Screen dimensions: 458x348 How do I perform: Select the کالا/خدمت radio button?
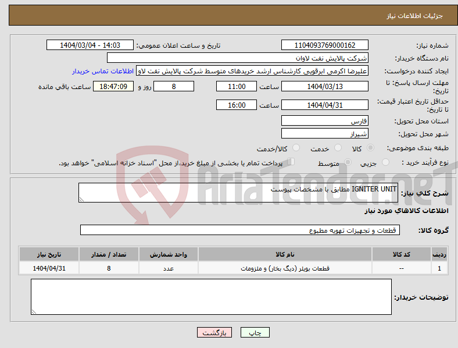coord(296,148)
